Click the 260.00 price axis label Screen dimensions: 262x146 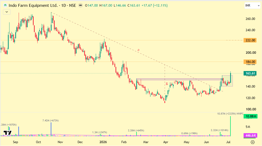[250, 19]
